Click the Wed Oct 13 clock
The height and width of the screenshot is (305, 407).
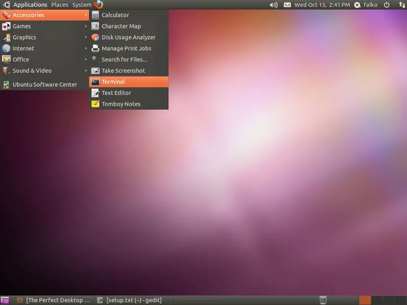(x=322, y=5)
